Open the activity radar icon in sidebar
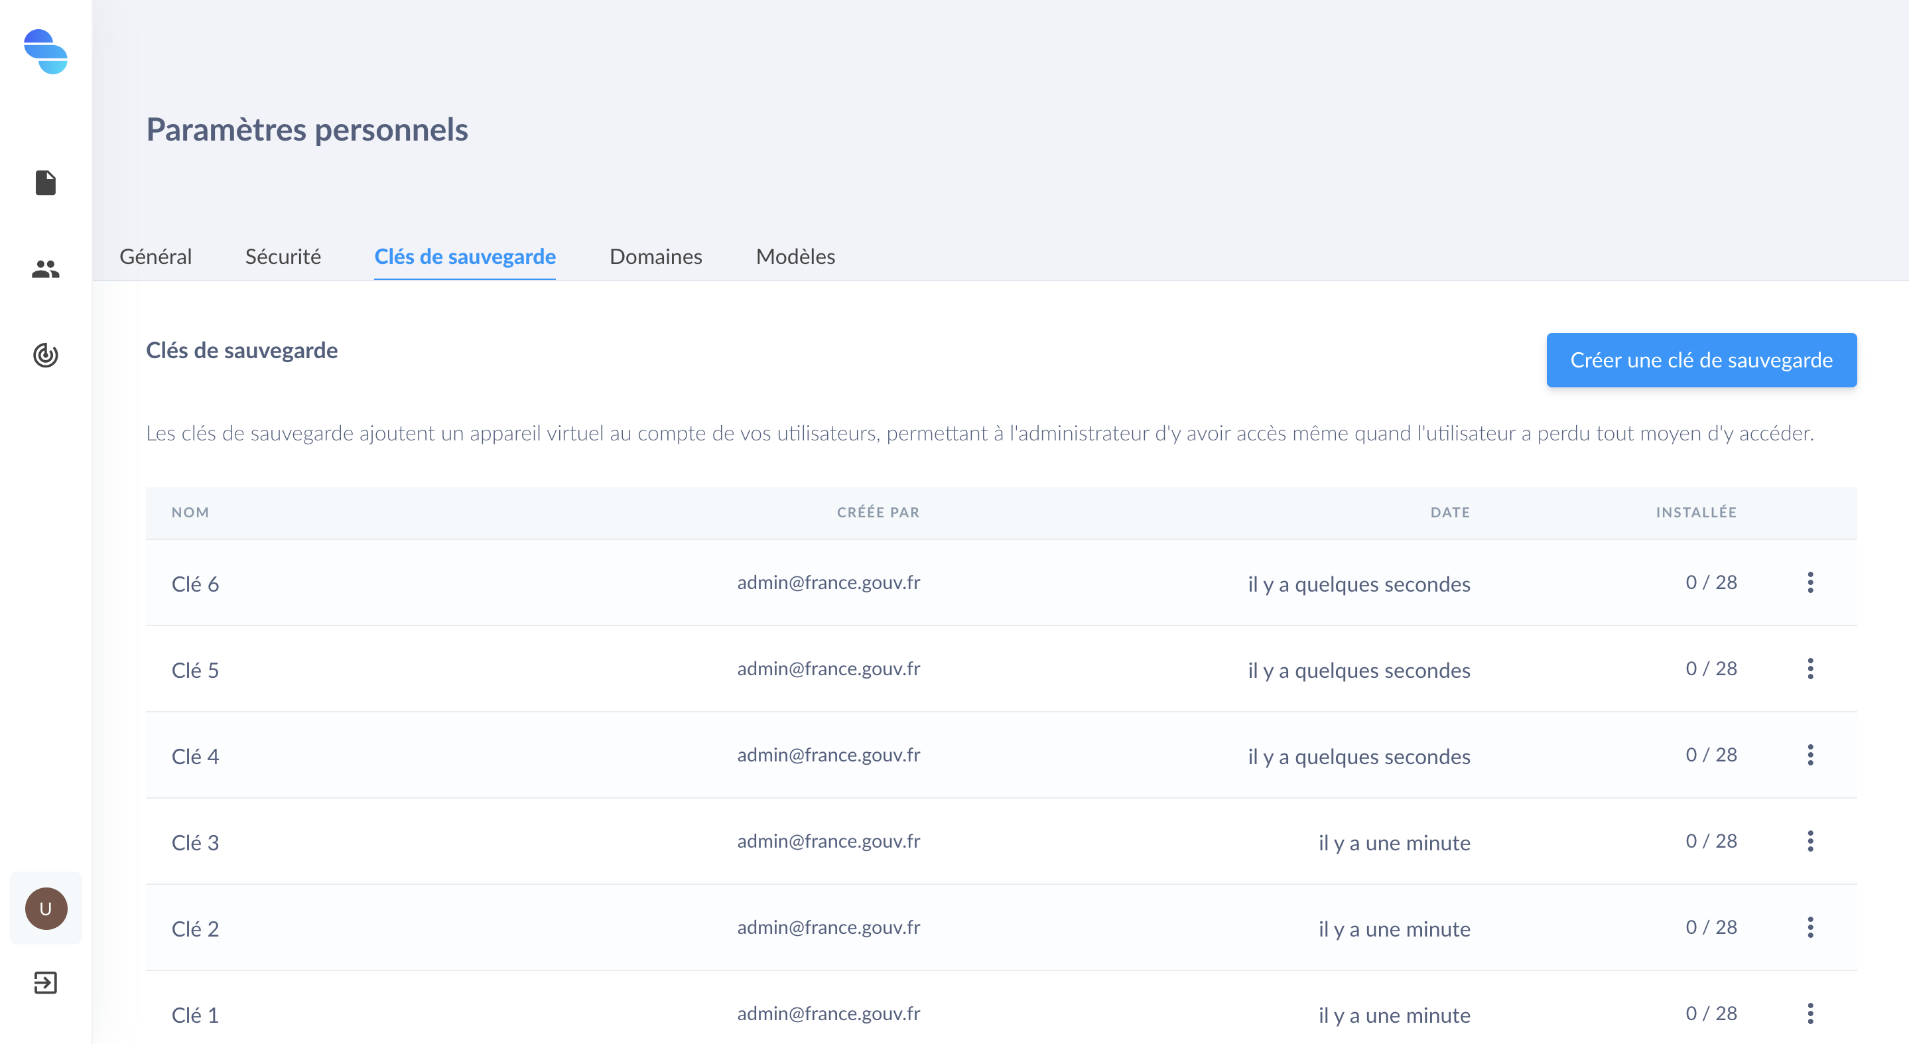1909x1044 pixels. [x=46, y=355]
